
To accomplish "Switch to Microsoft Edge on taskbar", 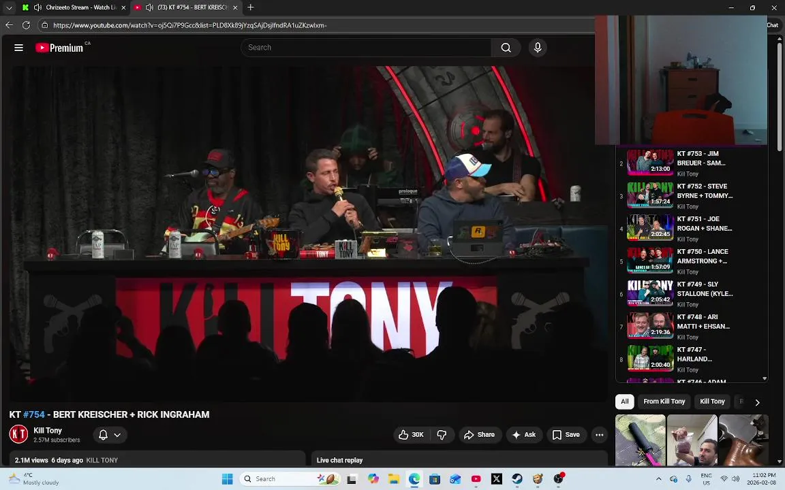I will tap(414, 479).
